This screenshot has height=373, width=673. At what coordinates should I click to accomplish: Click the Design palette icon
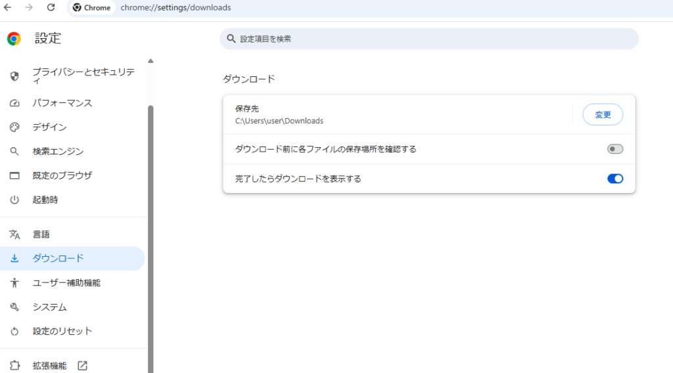(x=14, y=127)
